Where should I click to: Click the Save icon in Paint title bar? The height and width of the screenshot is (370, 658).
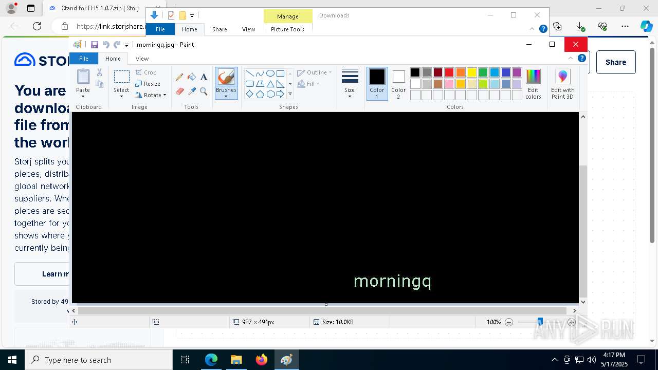(x=95, y=45)
